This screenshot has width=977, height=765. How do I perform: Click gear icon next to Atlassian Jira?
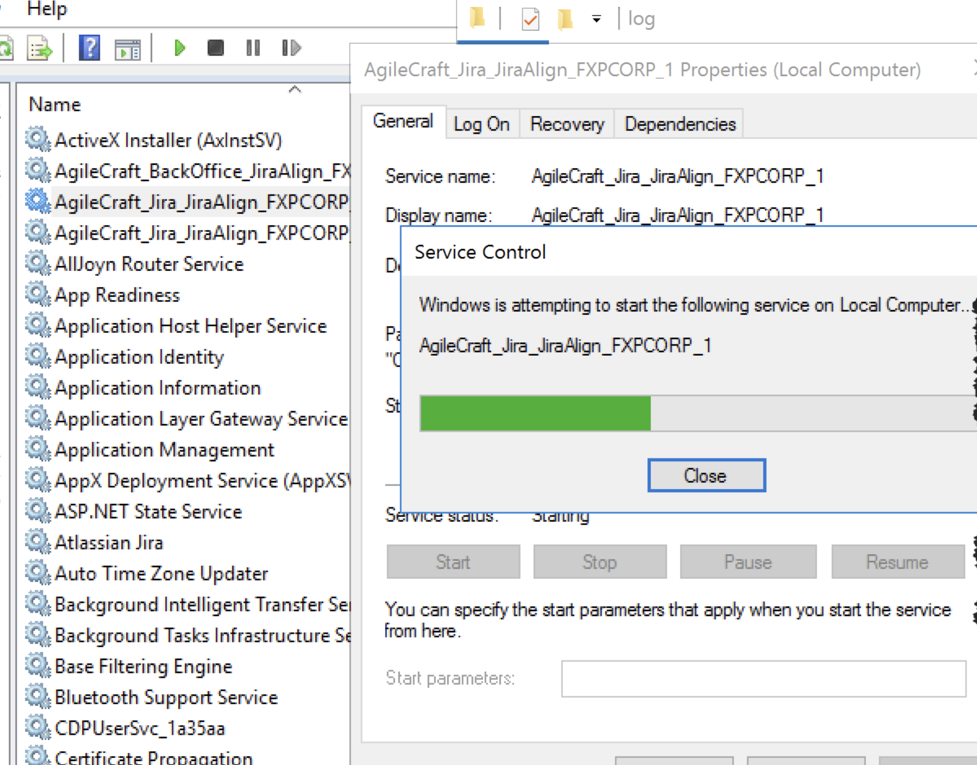[x=38, y=541]
